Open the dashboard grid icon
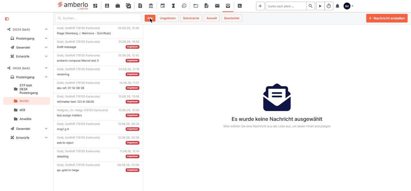 tap(95, 6)
